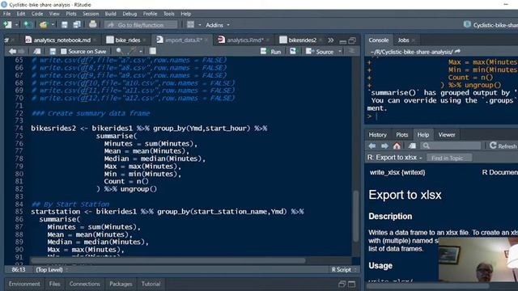Open Source options dropdown arrow

pos(340,52)
